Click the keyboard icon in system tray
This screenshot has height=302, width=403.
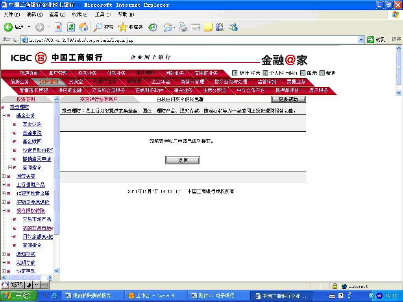332,296
